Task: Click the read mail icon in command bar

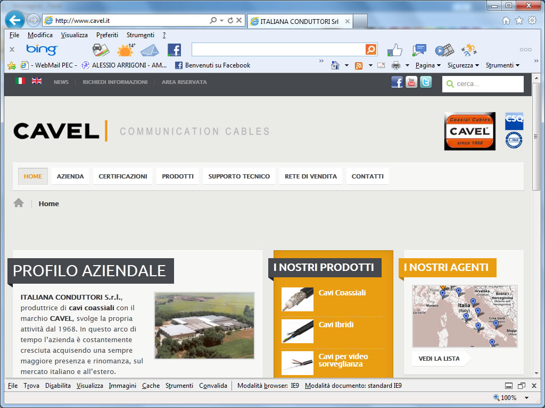Action: (x=381, y=65)
